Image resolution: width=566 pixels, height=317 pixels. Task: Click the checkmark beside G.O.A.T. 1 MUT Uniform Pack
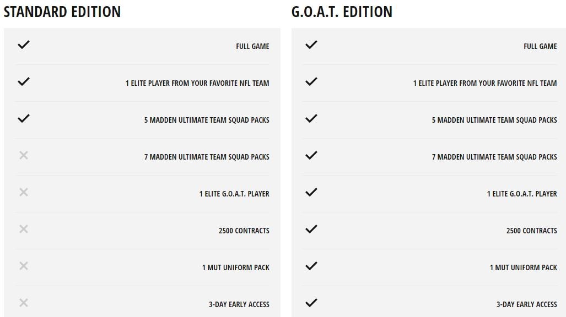pos(311,266)
